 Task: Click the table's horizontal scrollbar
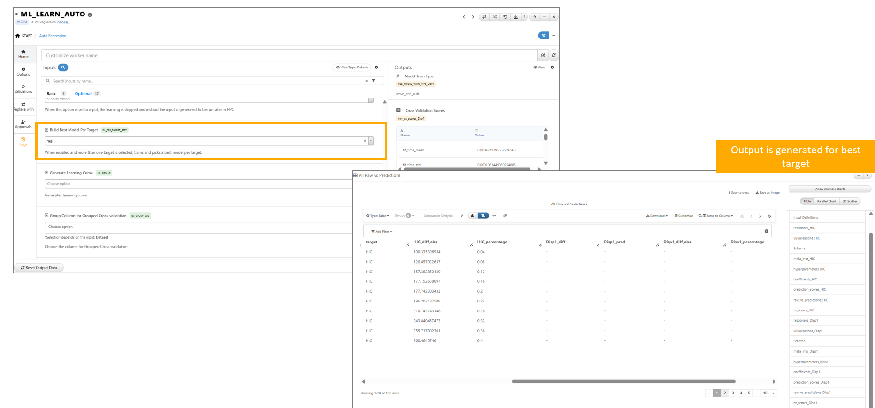[623, 381]
